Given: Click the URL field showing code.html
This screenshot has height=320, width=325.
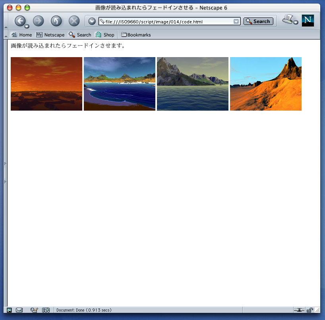Looking at the screenshot, I should coord(169,21).
